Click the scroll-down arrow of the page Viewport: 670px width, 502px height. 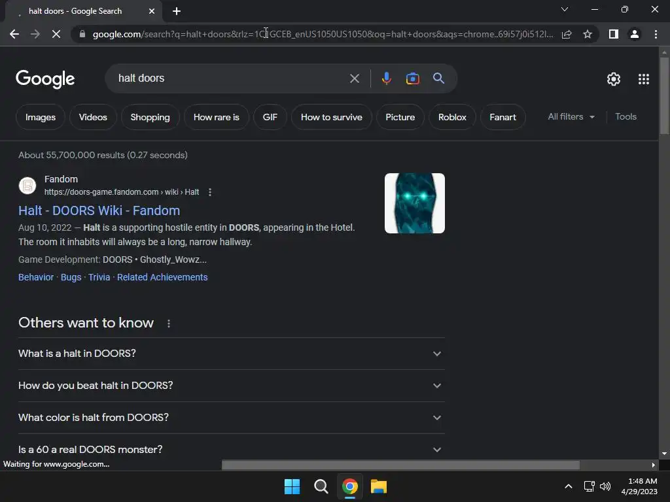[x=664, y=454]
